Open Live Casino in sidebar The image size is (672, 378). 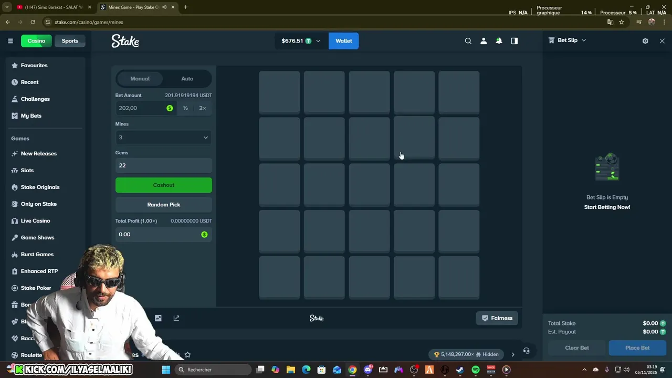coord(35,221)
